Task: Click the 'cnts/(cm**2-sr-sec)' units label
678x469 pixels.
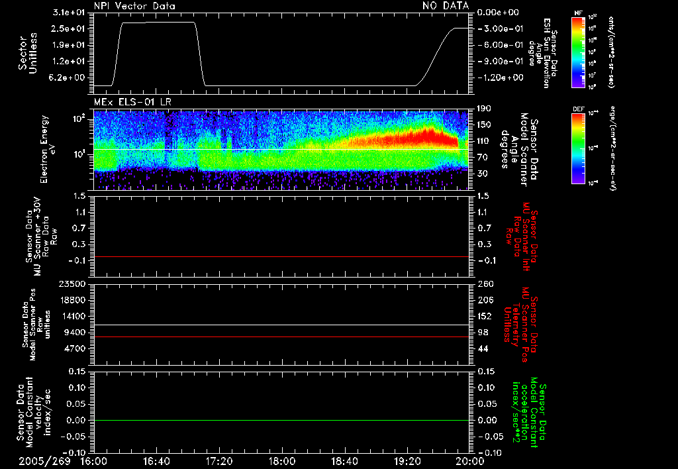Action: tap(610, 52)
